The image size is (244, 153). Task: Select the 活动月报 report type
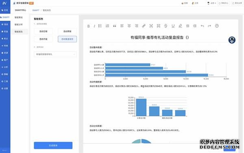point(43,39)
